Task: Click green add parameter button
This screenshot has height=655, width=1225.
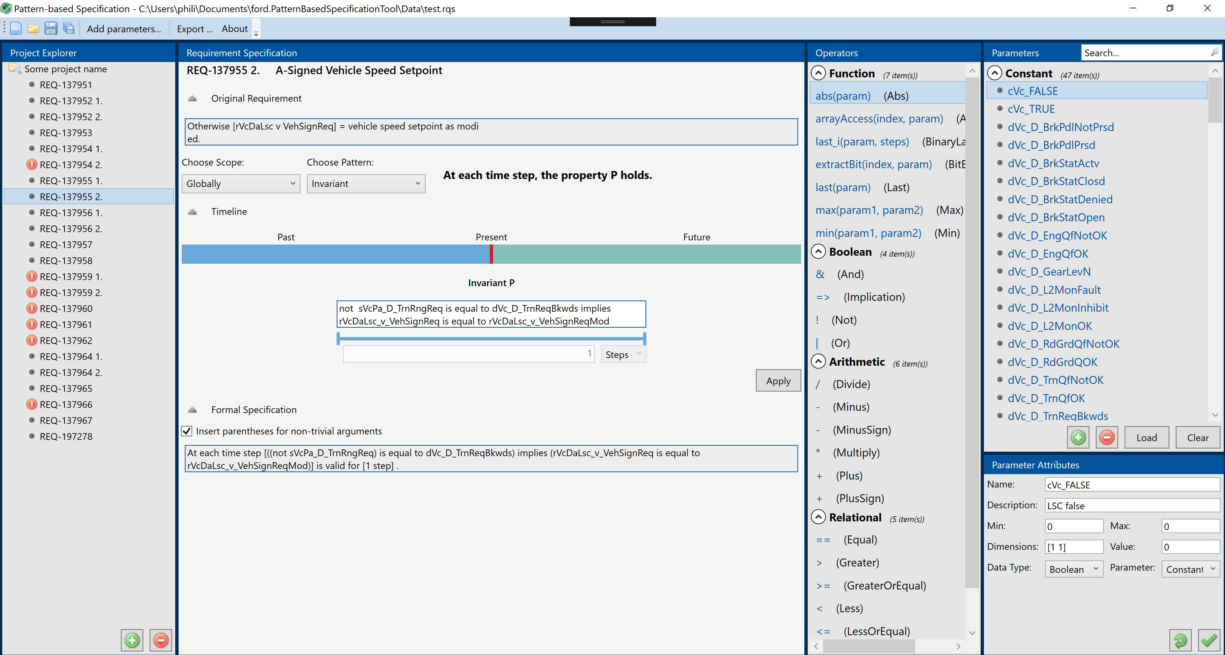Action: click(x=1078, y=437)
